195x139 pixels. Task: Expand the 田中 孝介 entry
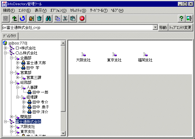(x=24, y=102)
